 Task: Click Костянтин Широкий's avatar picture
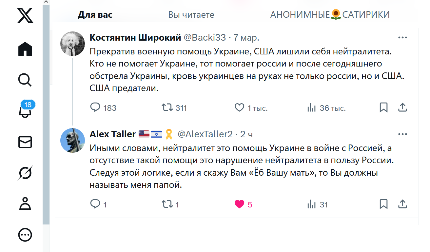(x=73, y=44)
